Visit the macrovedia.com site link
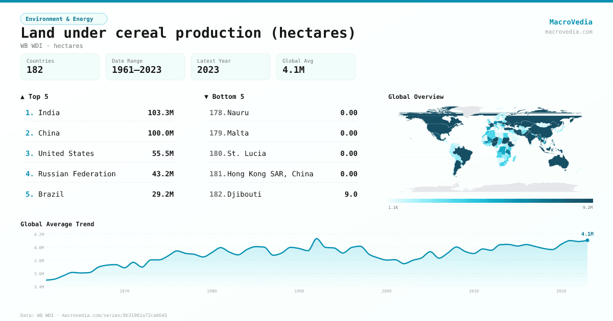The height and width of the screenshot is (321, 613). [569, 32]
